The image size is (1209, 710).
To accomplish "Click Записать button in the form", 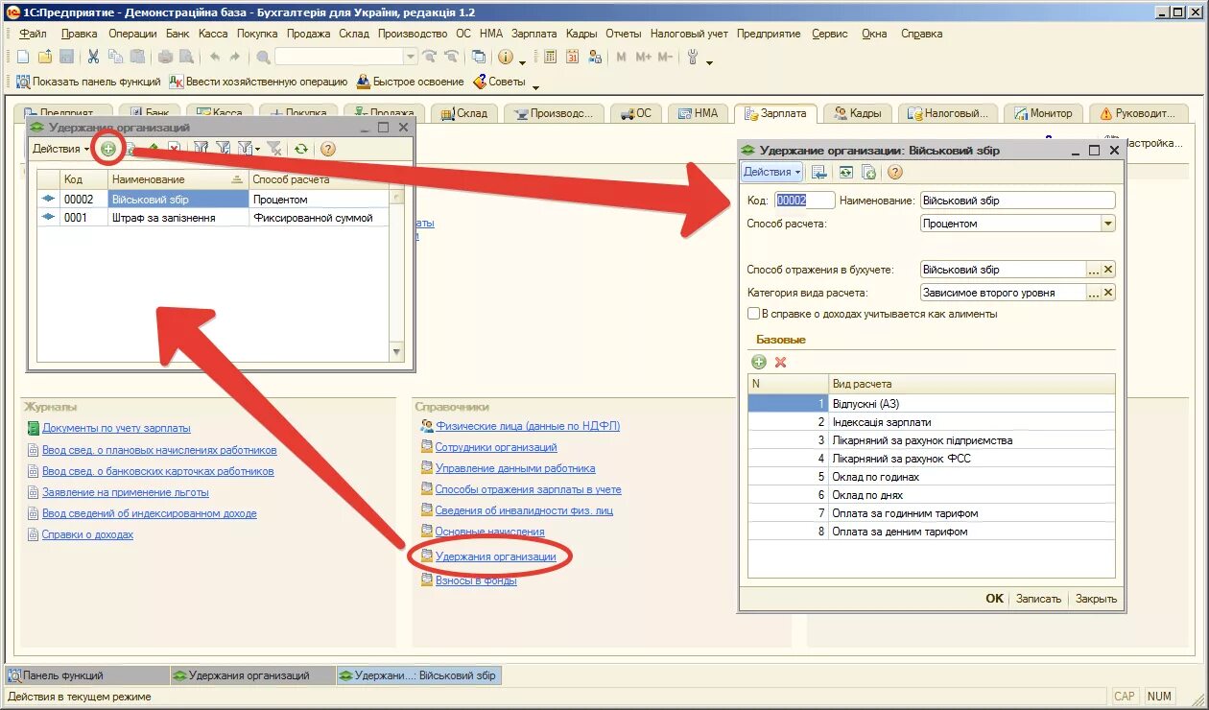I will click(x=1039, y=599).
